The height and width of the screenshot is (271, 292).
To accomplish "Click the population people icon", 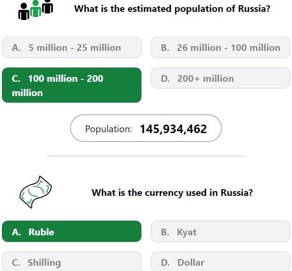I will pos(36,10).
